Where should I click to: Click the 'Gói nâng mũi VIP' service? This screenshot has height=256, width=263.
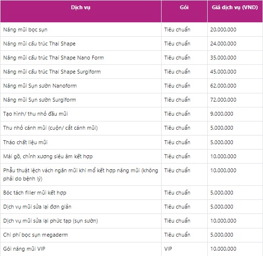[x=24, y=249]
